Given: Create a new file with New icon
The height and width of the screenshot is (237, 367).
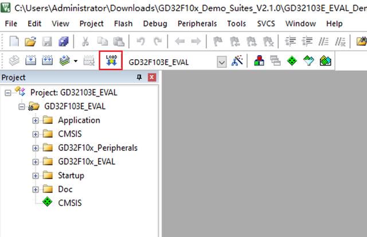Looking at the screenshot, I should pos(14,41).
